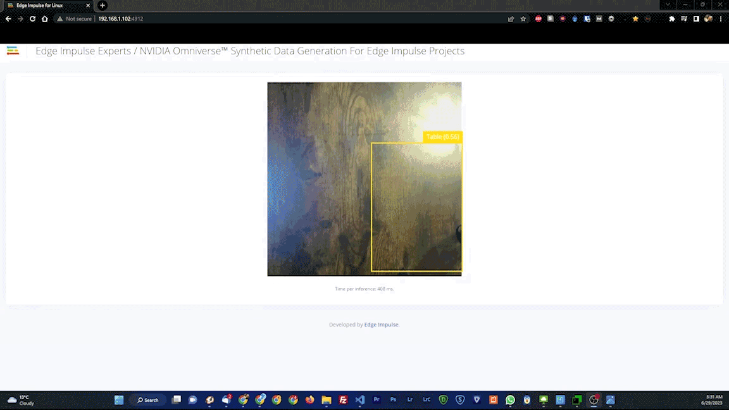Open Lightroom (Lr) from the taskbar
This screenshot has height=410, width=729.
click(x=410, y=400)
